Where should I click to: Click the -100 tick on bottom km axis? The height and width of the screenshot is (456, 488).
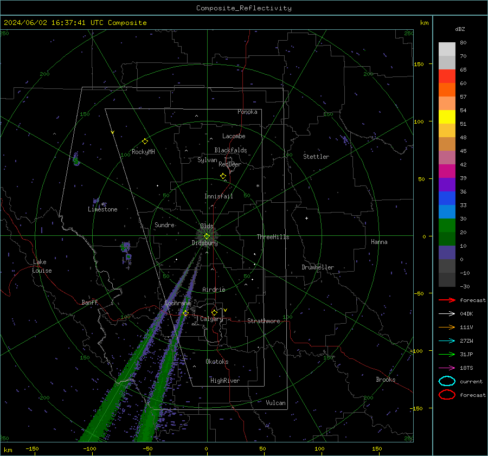tap(89, 448)
